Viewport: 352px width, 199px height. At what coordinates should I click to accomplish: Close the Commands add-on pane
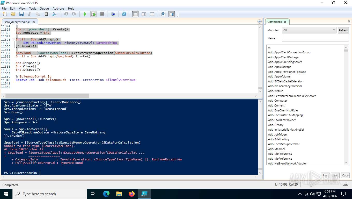(349, 22)
